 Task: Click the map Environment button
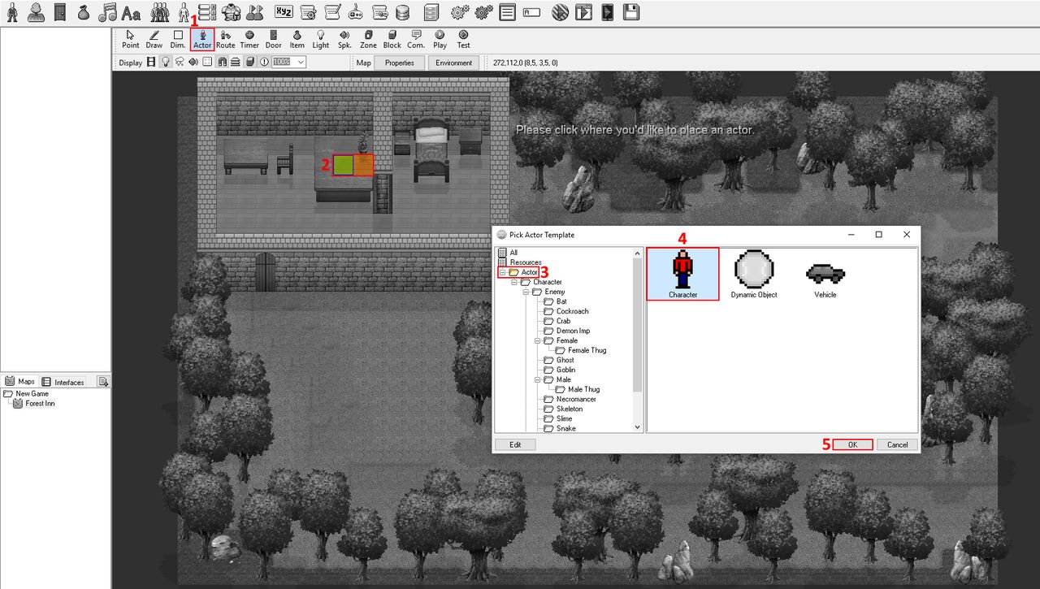point(453,63)
